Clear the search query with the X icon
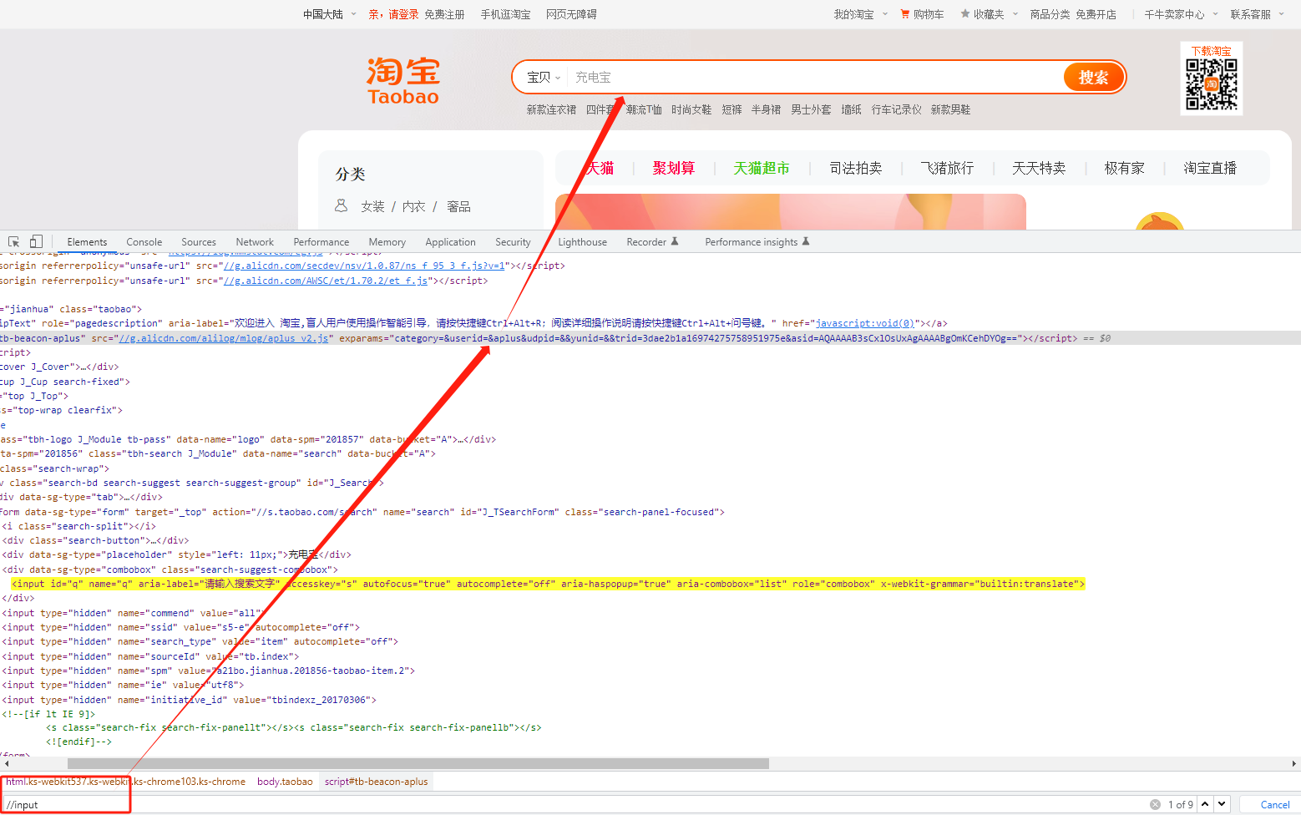Viewport: 1301px width, 815px height. click(1156, 804)
